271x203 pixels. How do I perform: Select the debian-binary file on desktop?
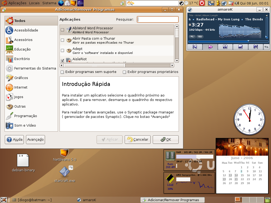23,163
